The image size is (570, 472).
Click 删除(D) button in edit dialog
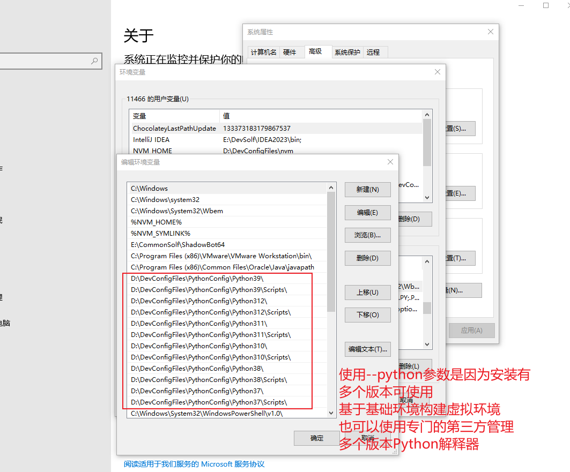(367, 258)
